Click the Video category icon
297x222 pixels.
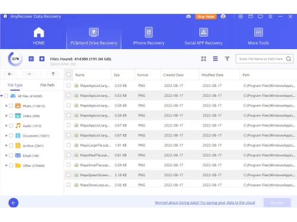click(x=18, y=115)
